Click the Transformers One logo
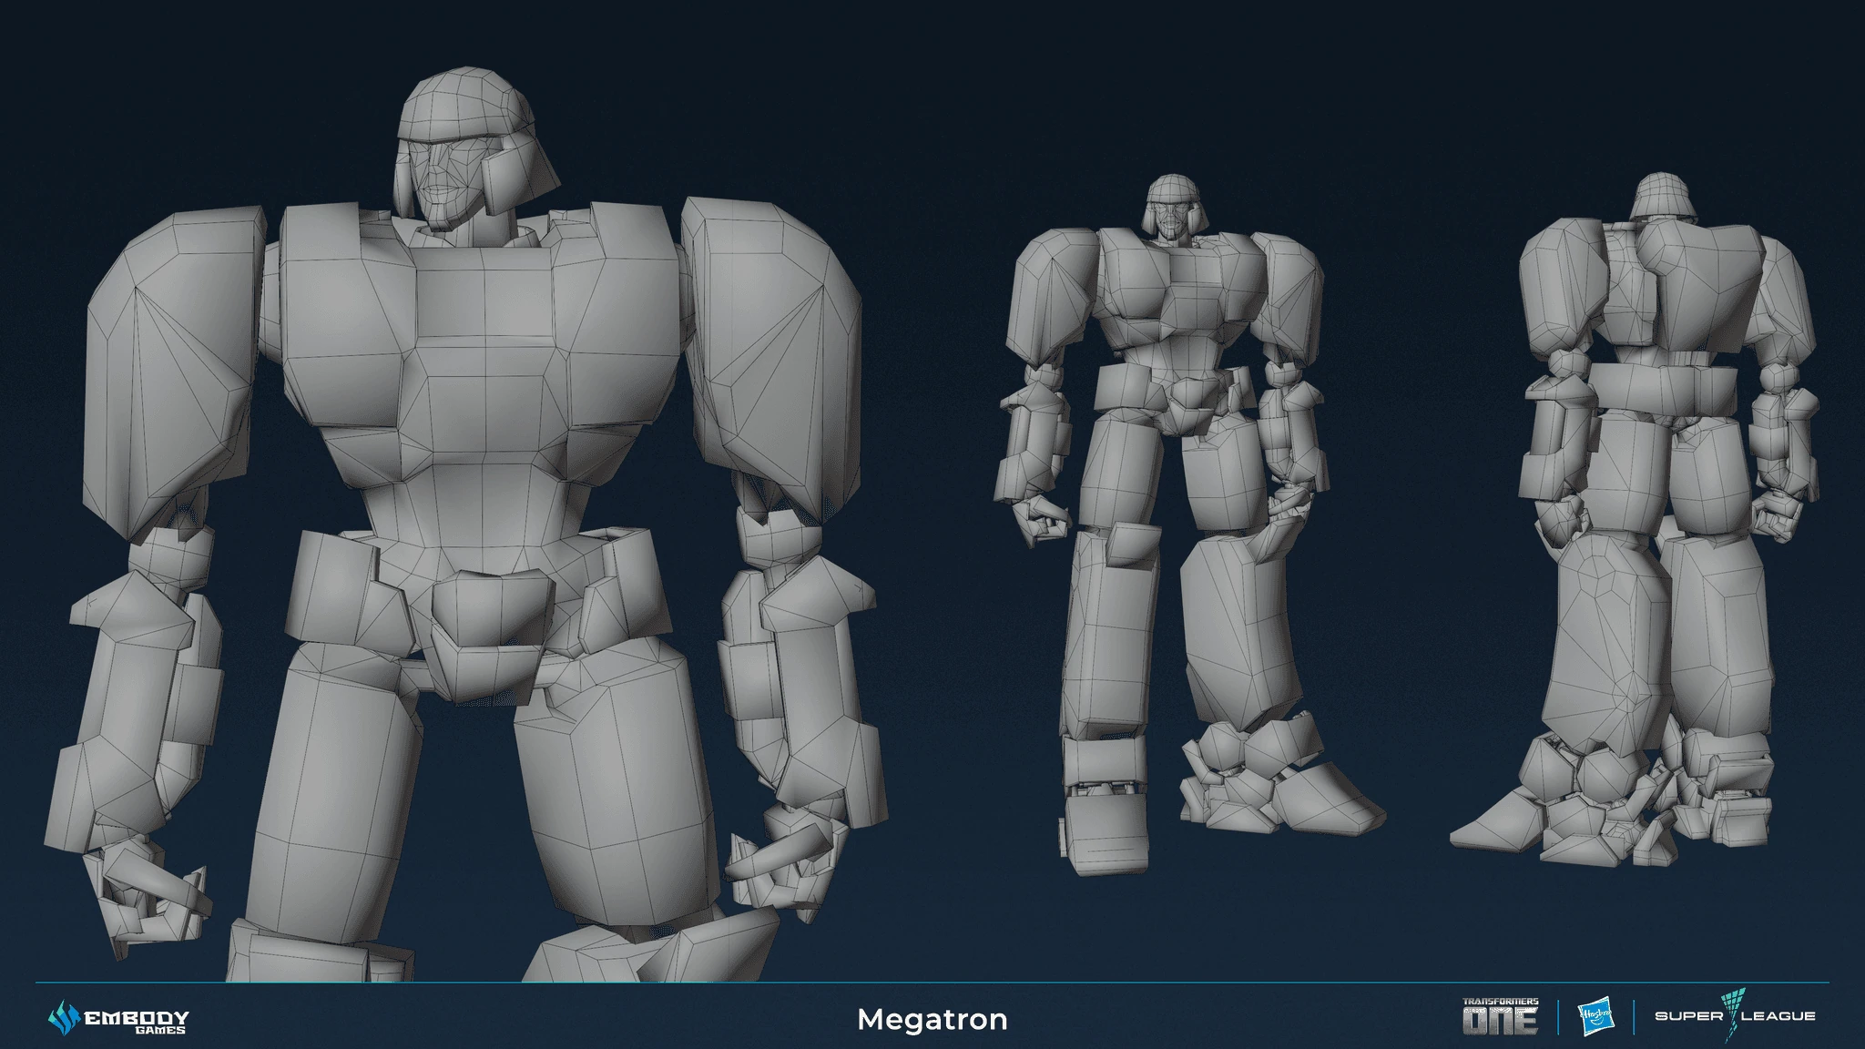This screenshot has width=1865, height=1049. 1501,1017
